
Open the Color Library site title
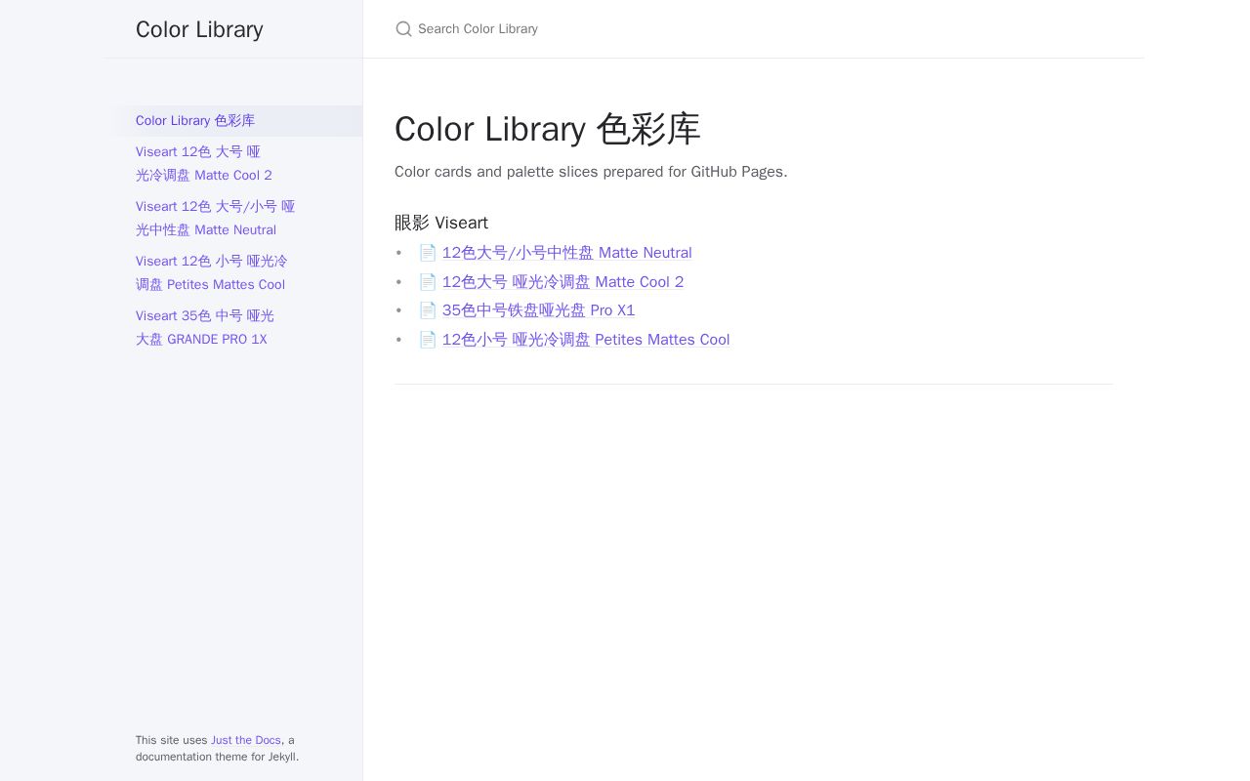199,29
